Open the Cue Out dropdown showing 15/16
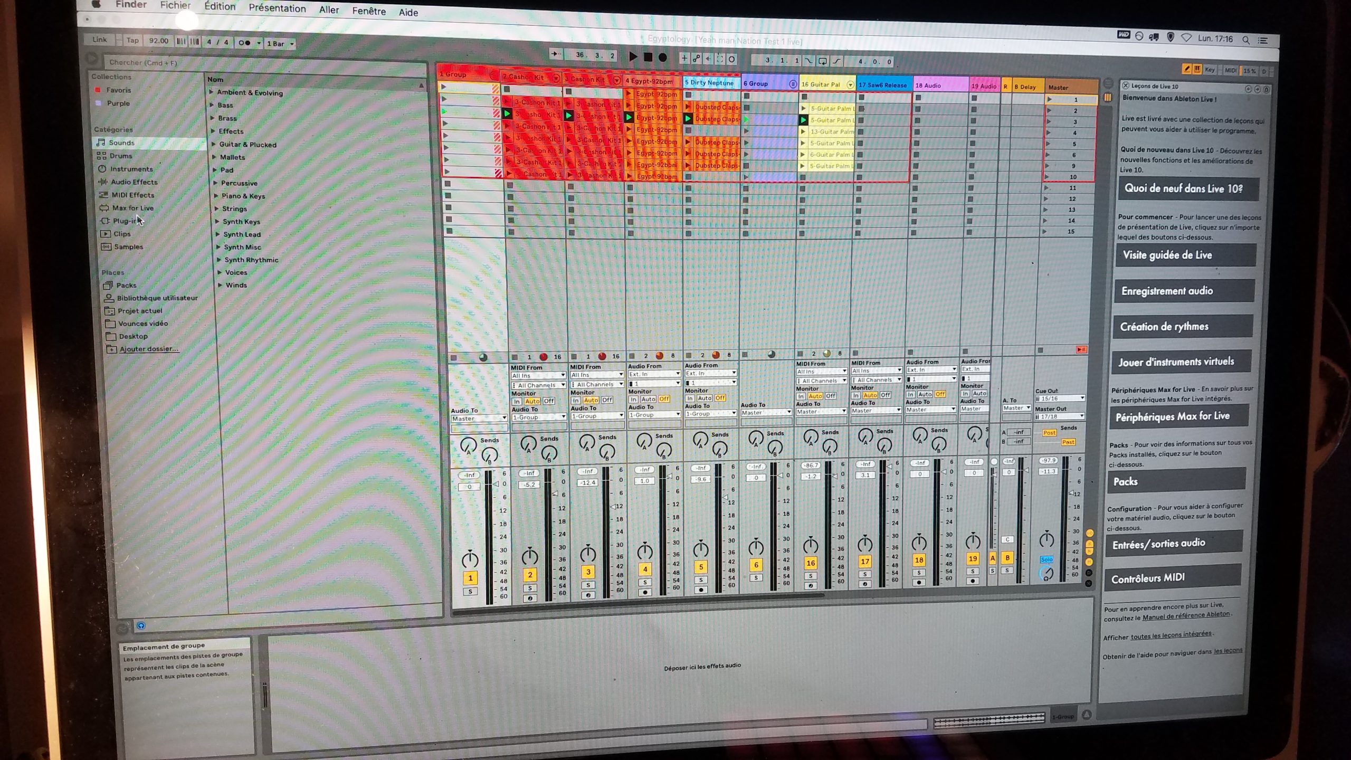Screen dimensions: 1351x760 [1060, 398]
